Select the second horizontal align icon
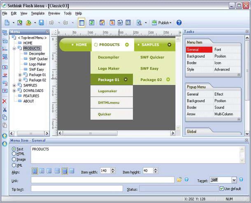 pos(42,171)
